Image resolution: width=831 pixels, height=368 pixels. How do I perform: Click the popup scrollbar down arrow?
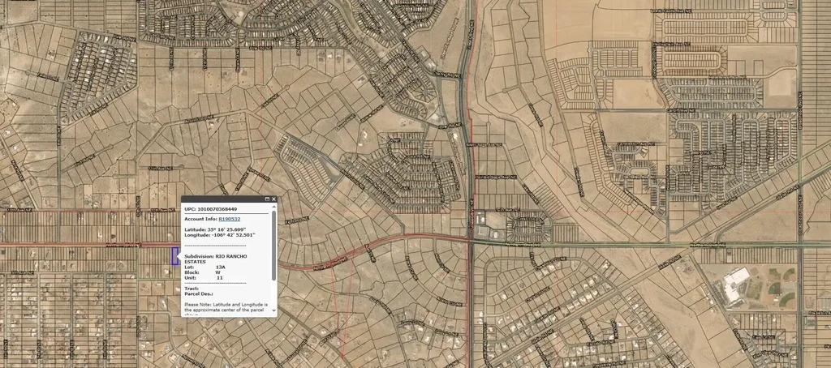tap(274, 310)
